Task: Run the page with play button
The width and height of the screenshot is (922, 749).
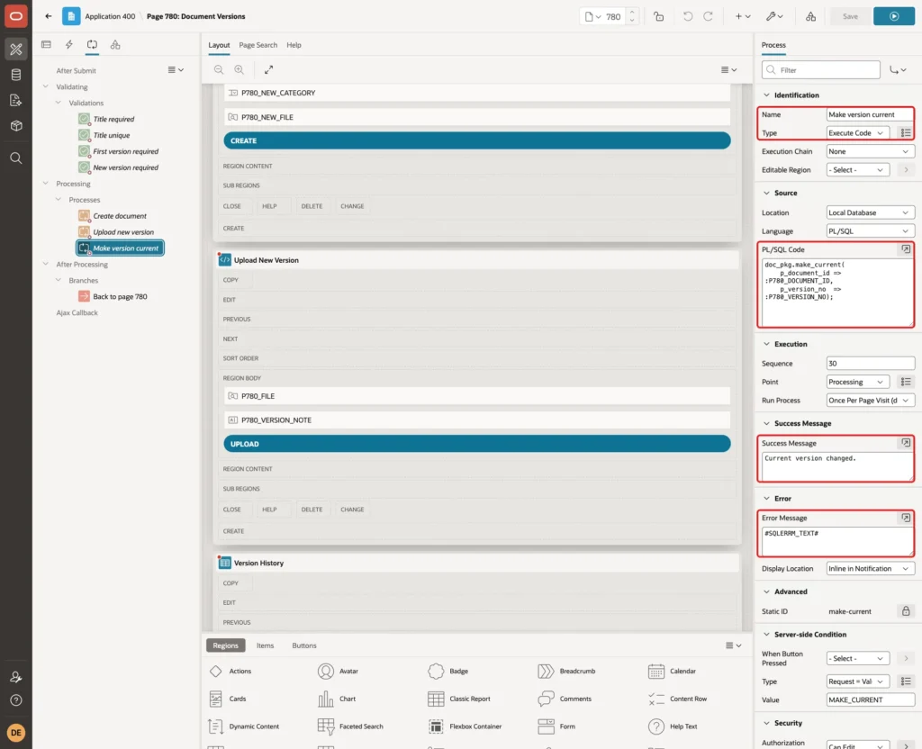Action: pos(894,16)
